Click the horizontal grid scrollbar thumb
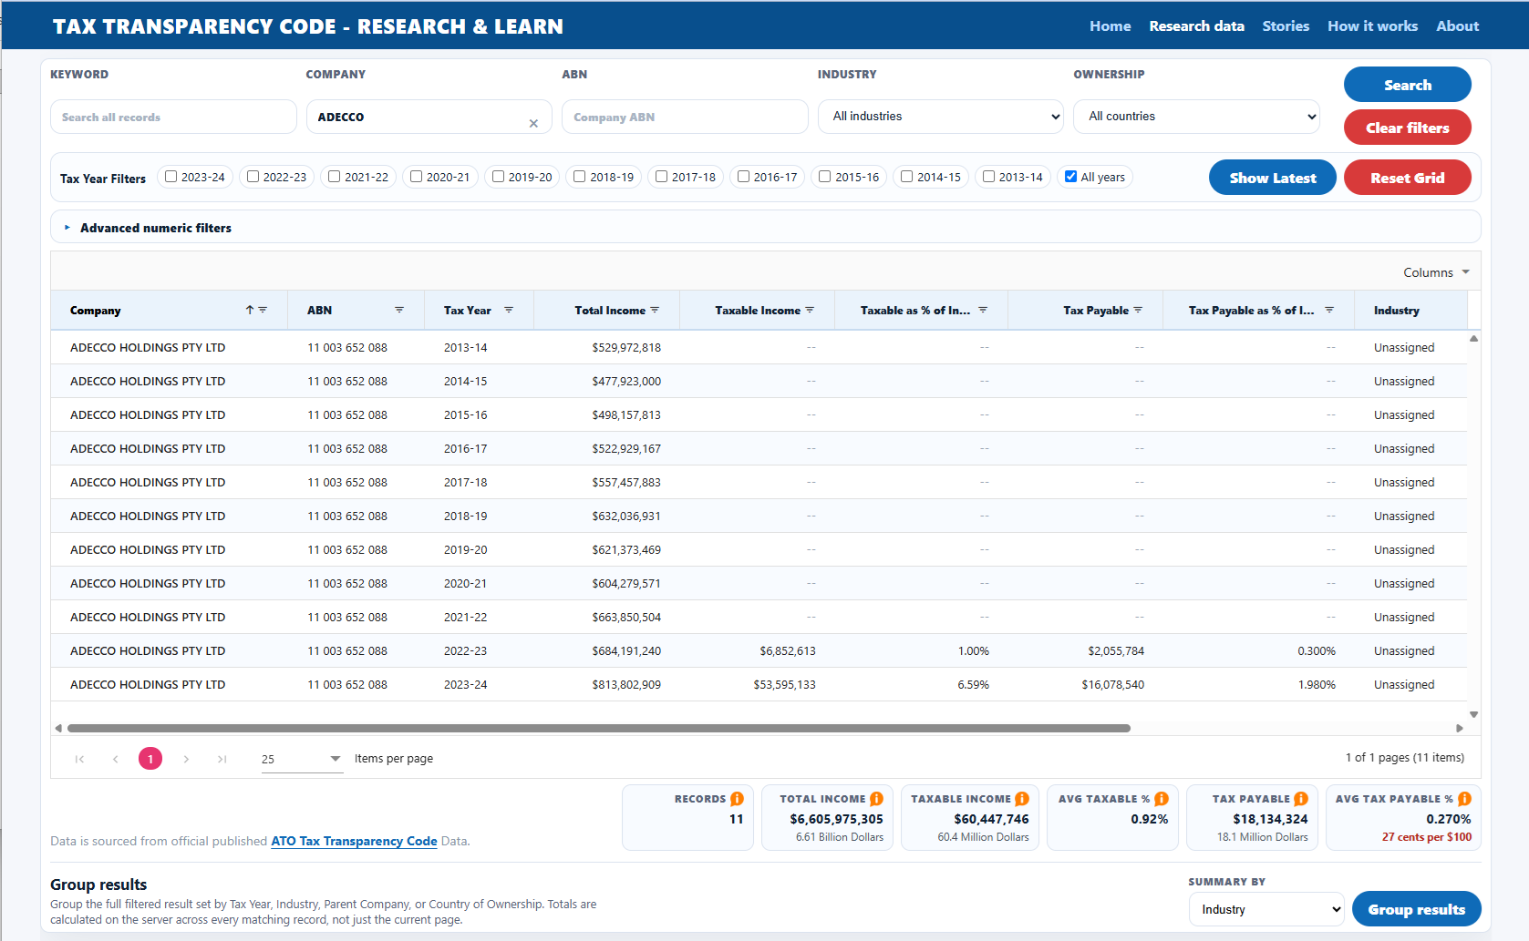 coord(599,728)
